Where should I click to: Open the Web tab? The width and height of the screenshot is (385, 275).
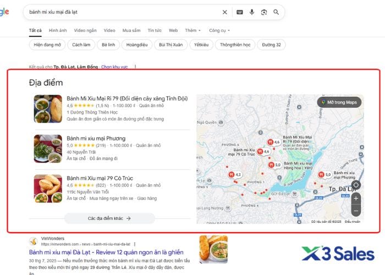pyautogui.click(x=173, y=30)
